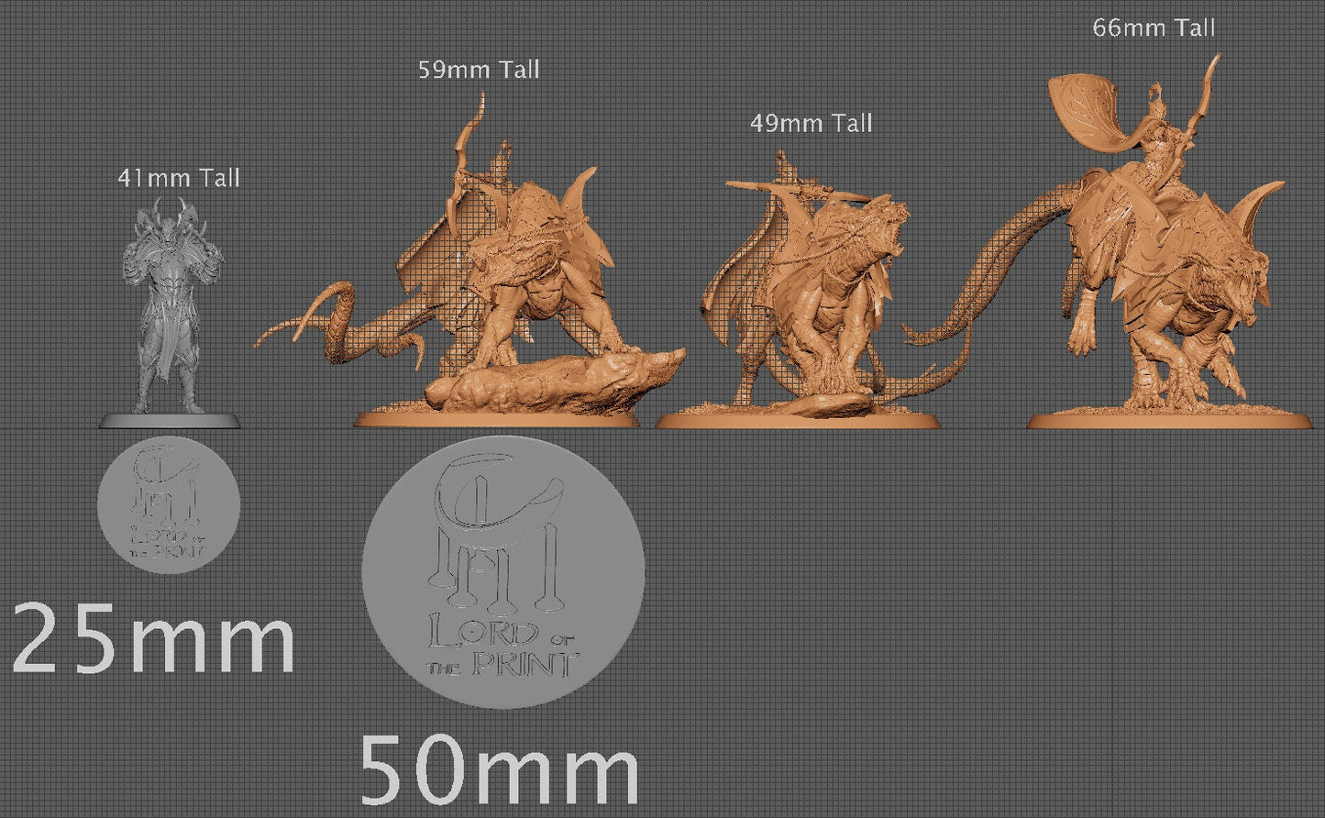Click the 59mm Tall size label
This screenshot has height=818, width=1325.
tap(480, 69)
